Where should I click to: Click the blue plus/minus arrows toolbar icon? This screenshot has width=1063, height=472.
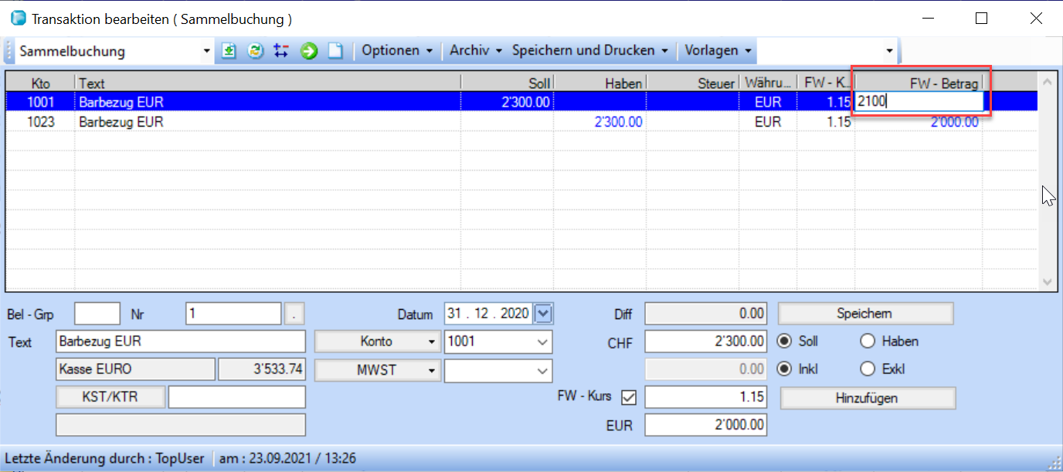[x=281, y=51]
